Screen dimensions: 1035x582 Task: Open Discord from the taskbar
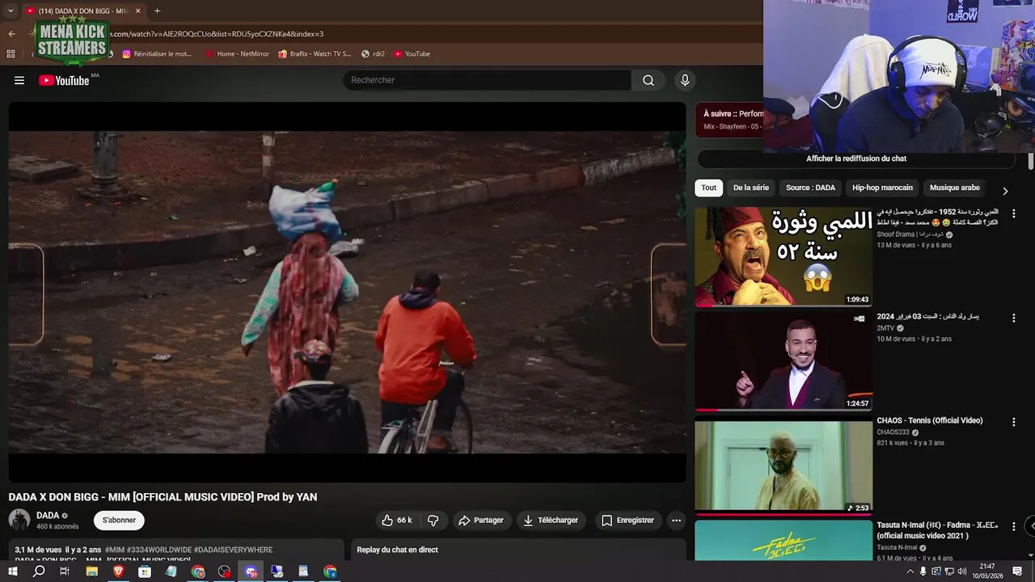coord(251,571)
